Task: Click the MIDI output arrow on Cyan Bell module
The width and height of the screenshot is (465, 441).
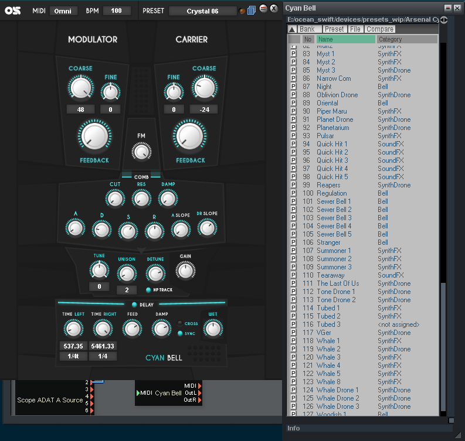Action: click(200, 385)
